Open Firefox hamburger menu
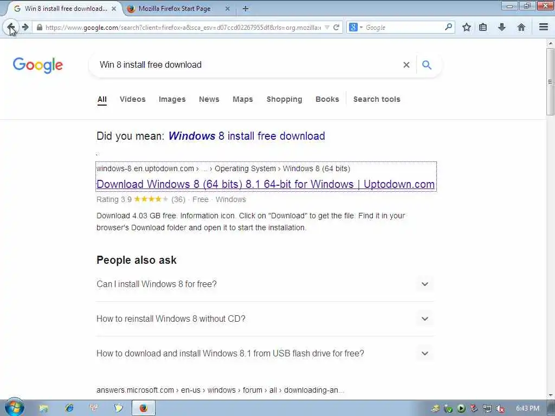 click(544, 27)
